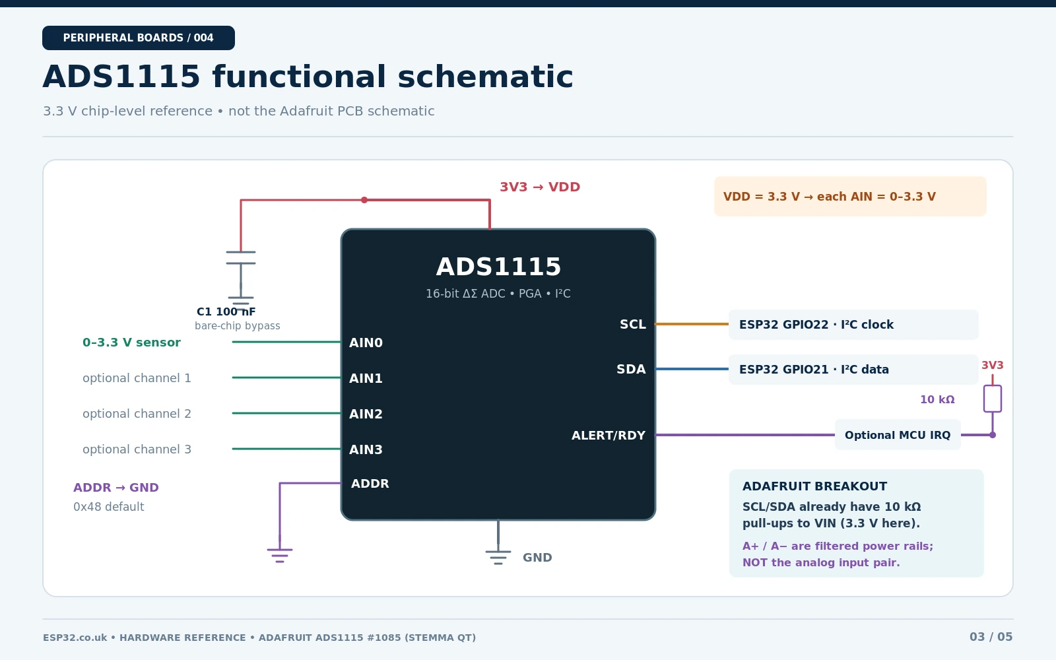Click the AIN2 pin label
Image resolution: width=1056 pixels, height=660 pixels.
[366, 414]
